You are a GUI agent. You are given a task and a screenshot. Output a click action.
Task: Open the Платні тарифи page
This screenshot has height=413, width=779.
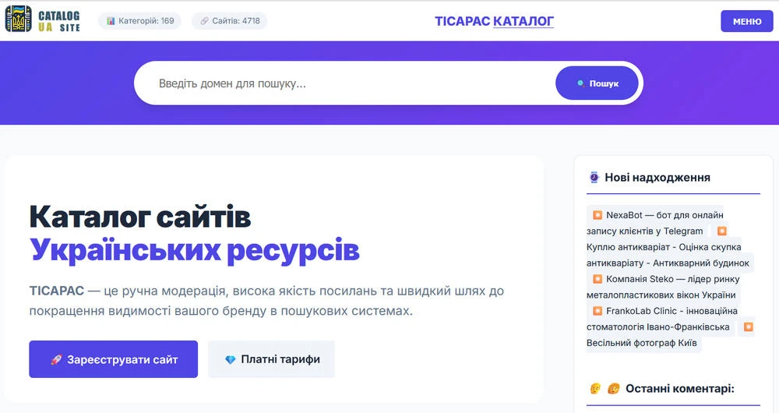[271, 360]
